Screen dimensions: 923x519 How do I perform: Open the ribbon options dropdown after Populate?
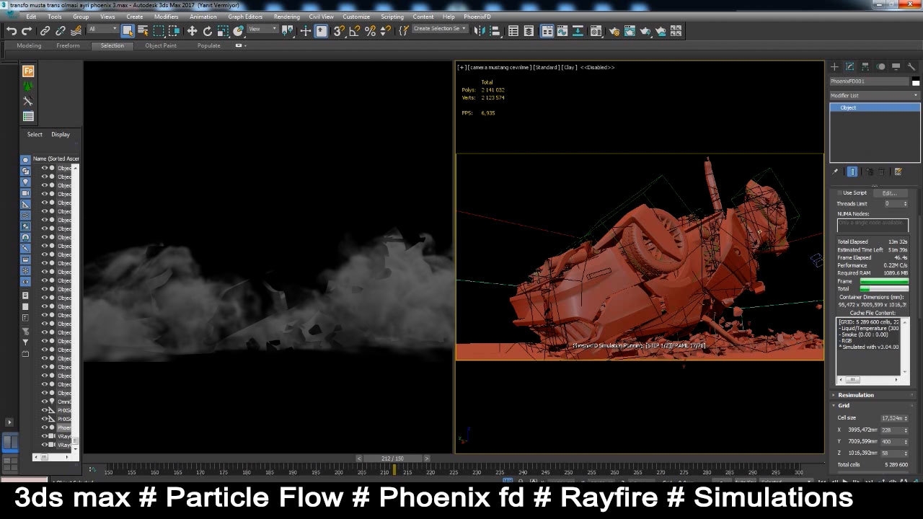240,45
